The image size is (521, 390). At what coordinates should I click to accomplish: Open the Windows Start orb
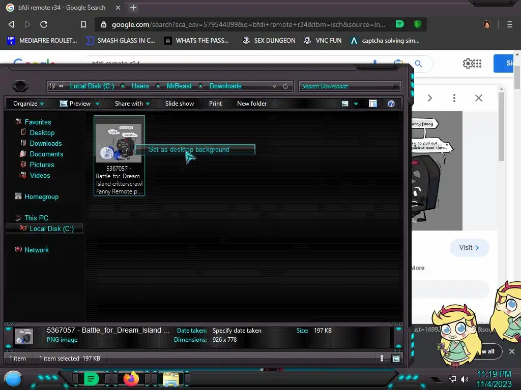(13, 379)
